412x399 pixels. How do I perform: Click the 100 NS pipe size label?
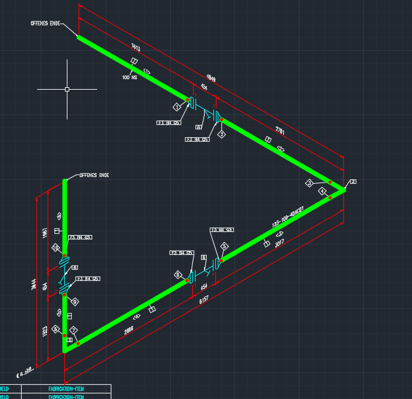point(129,77)
